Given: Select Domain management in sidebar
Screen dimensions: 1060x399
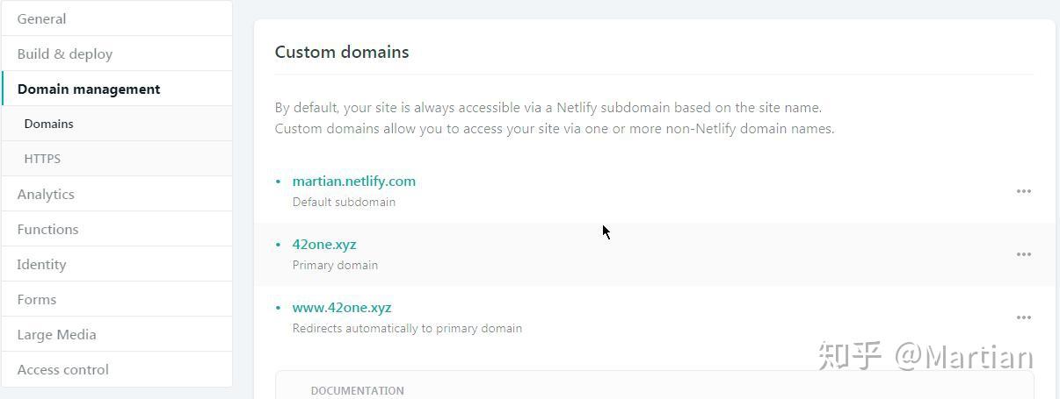Looking at the screenshot, I should (x=89, y=89).
